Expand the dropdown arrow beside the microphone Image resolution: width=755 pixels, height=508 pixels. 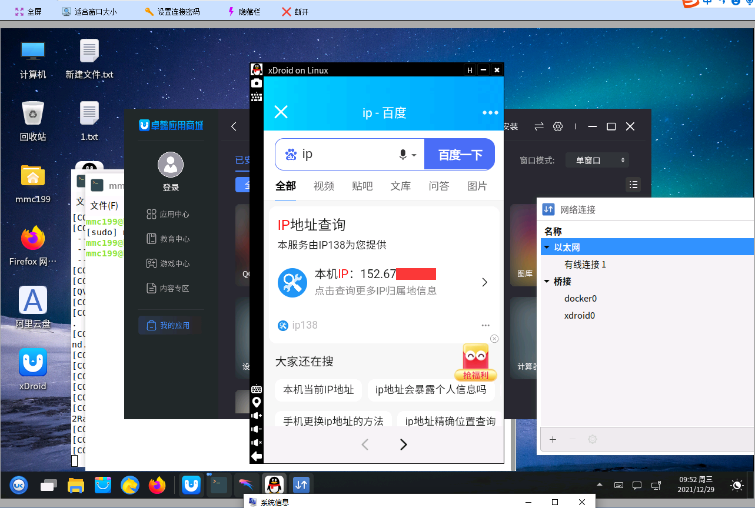coord(414,155)
